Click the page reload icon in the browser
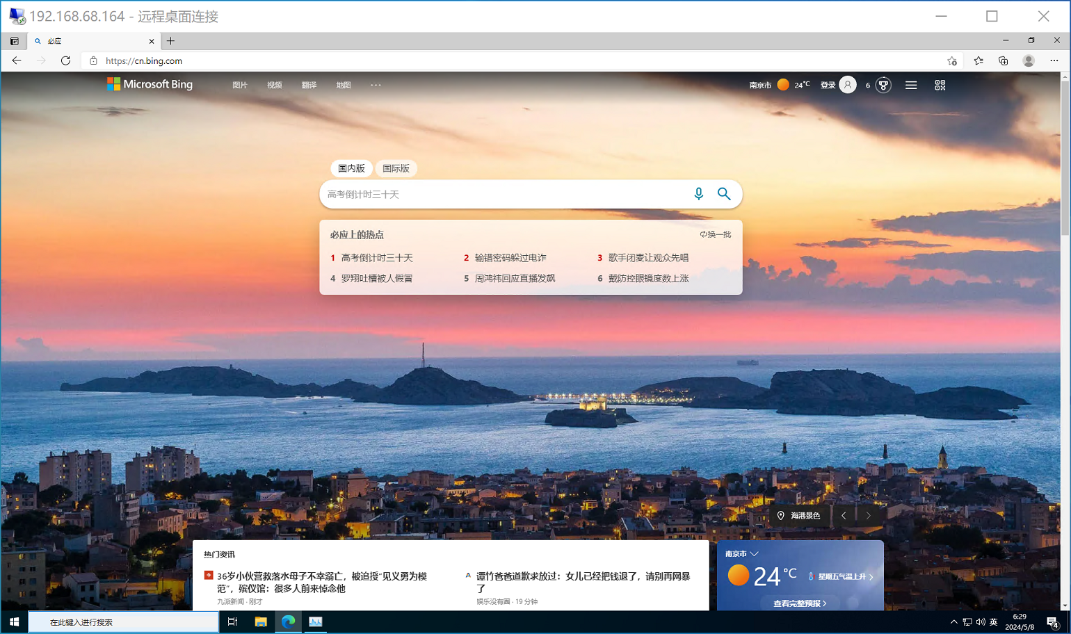The width and height of the screenshot is (1071, 634). click(x=66, y=60)
